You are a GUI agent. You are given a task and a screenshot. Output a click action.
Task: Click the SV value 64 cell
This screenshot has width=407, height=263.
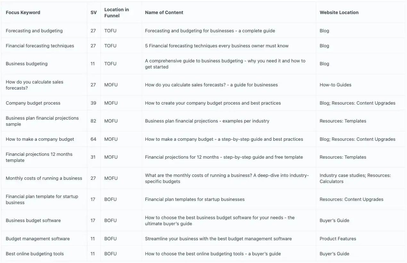(x=93, y=139)
